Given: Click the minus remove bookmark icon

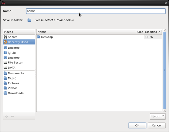Looking at the screenshot, I should (13, 116).
